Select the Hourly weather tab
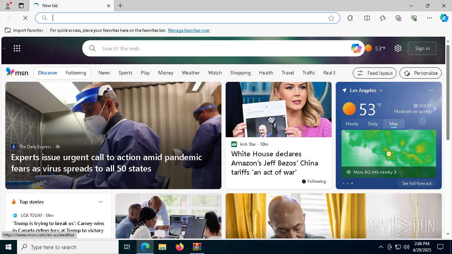 pyautogui.click(x=352, y=124)
